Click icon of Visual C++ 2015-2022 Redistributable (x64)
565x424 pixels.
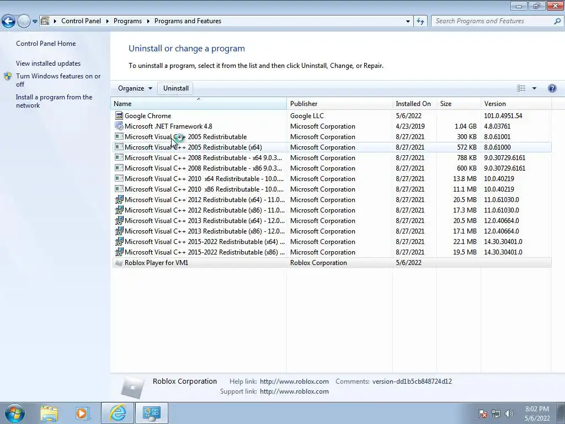(x=119, y=242)
